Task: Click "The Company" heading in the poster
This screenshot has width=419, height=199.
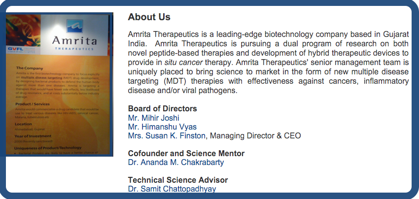Action: coord(30,68)
